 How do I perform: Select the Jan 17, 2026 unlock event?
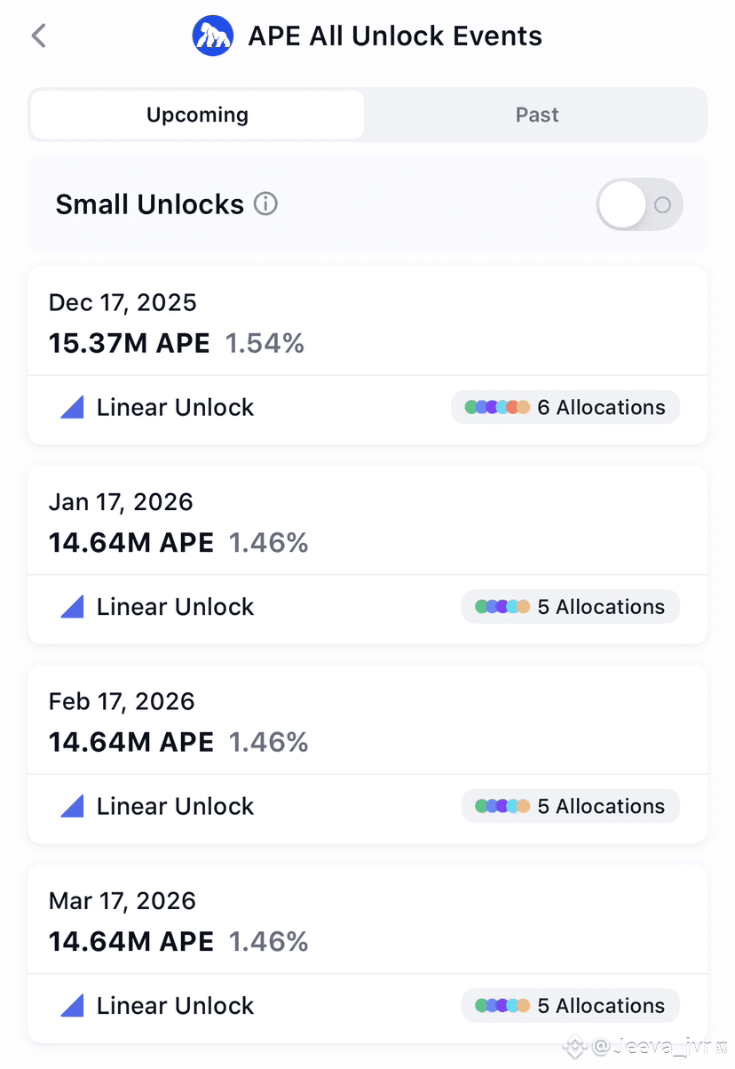tap(367, 554)
